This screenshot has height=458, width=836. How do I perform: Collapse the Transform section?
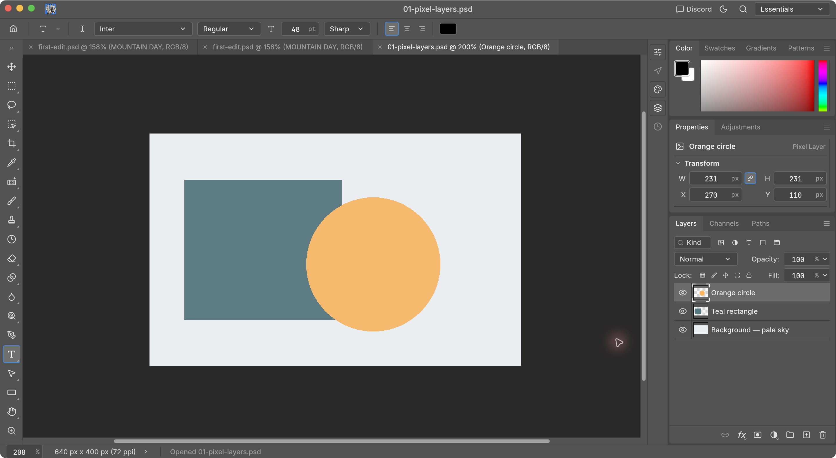[678, 163]
